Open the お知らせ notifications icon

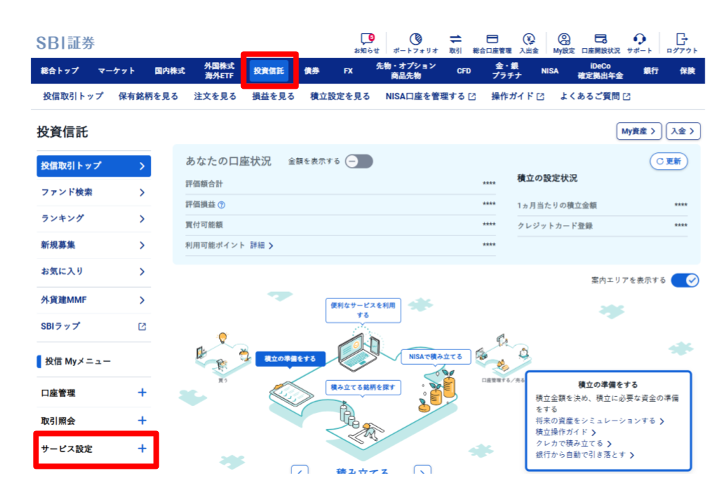pos(367,43)
